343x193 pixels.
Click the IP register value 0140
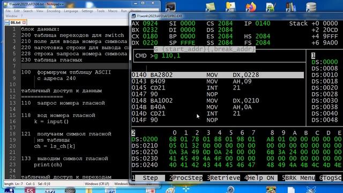point(263,24)
